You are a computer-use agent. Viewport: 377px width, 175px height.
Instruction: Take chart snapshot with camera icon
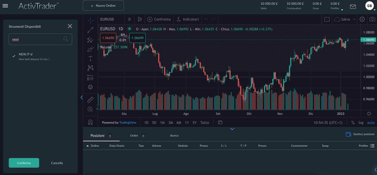pyautogui.click(x=372, y=19)
